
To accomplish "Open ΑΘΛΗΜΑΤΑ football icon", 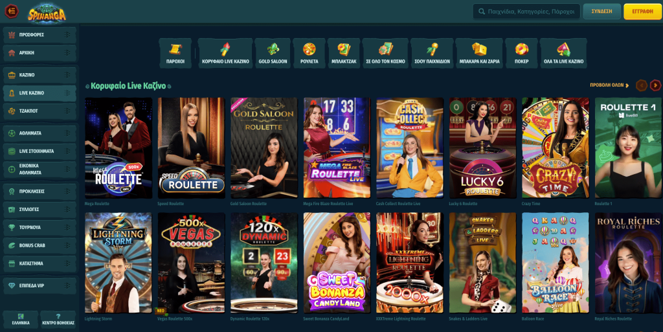I will pyautogui.click(x=12, y=133).
